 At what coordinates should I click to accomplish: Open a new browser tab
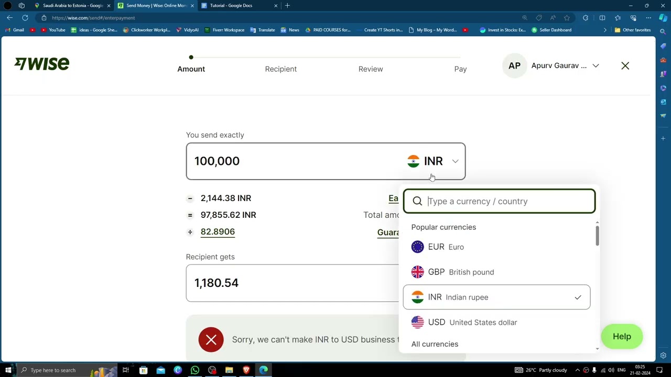pos(287,5)
